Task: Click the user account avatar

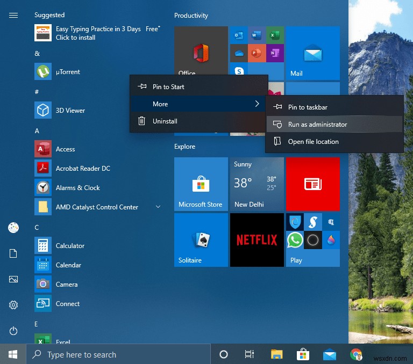Action: [x=13, y=228]
